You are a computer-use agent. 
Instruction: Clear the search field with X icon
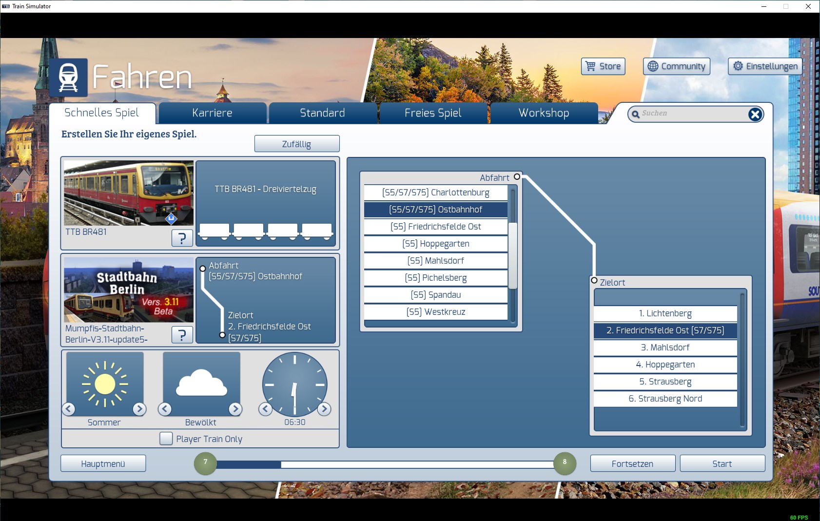pyautogui.click(x=755, y=114)
